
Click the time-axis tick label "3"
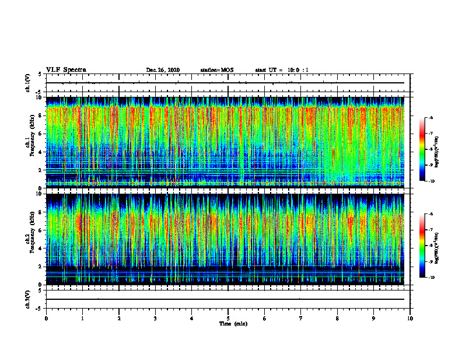point(155,318)
